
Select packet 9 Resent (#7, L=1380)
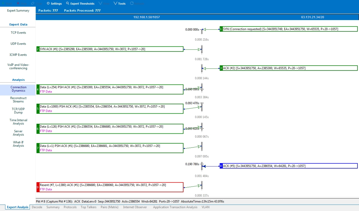point(110,187)
